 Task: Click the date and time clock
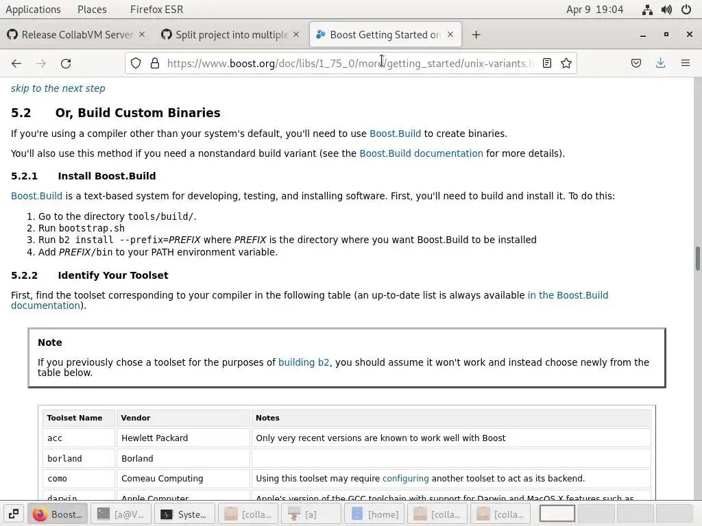click(594, 10)
